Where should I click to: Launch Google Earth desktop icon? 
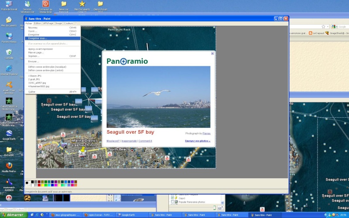tap(9, 135)
